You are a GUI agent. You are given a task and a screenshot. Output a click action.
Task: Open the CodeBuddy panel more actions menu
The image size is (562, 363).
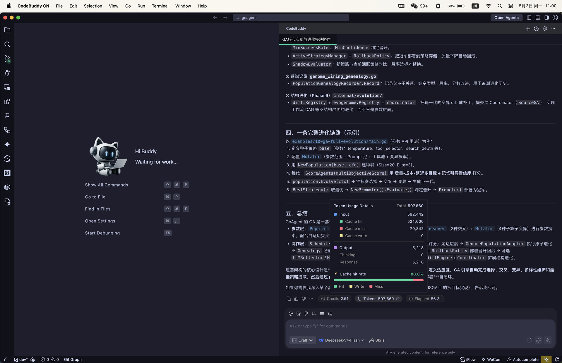pos(553,29)
